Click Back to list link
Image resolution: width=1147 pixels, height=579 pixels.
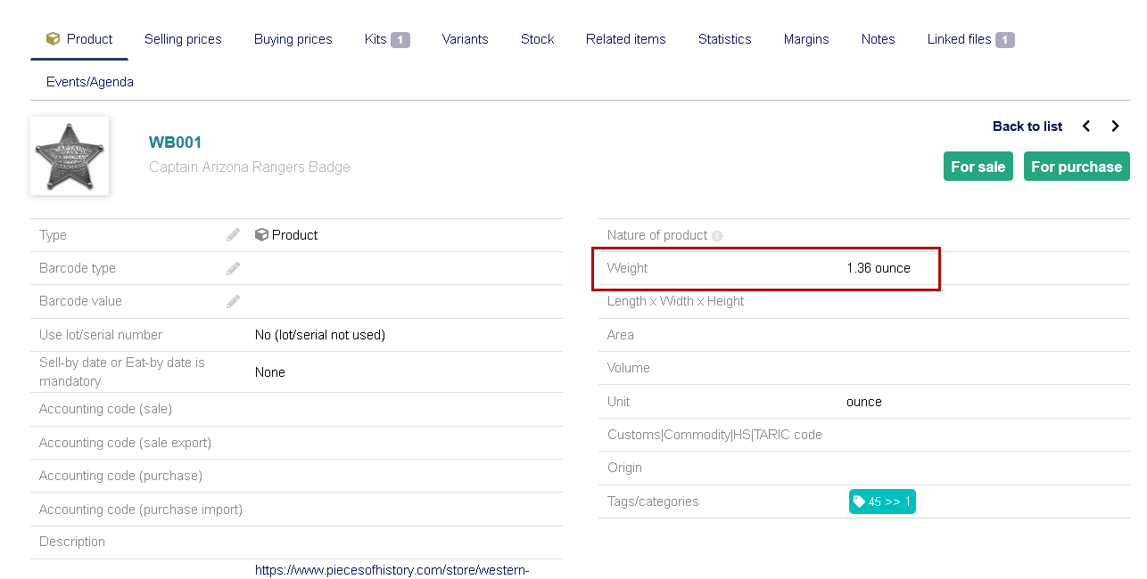pos(1027,126)
